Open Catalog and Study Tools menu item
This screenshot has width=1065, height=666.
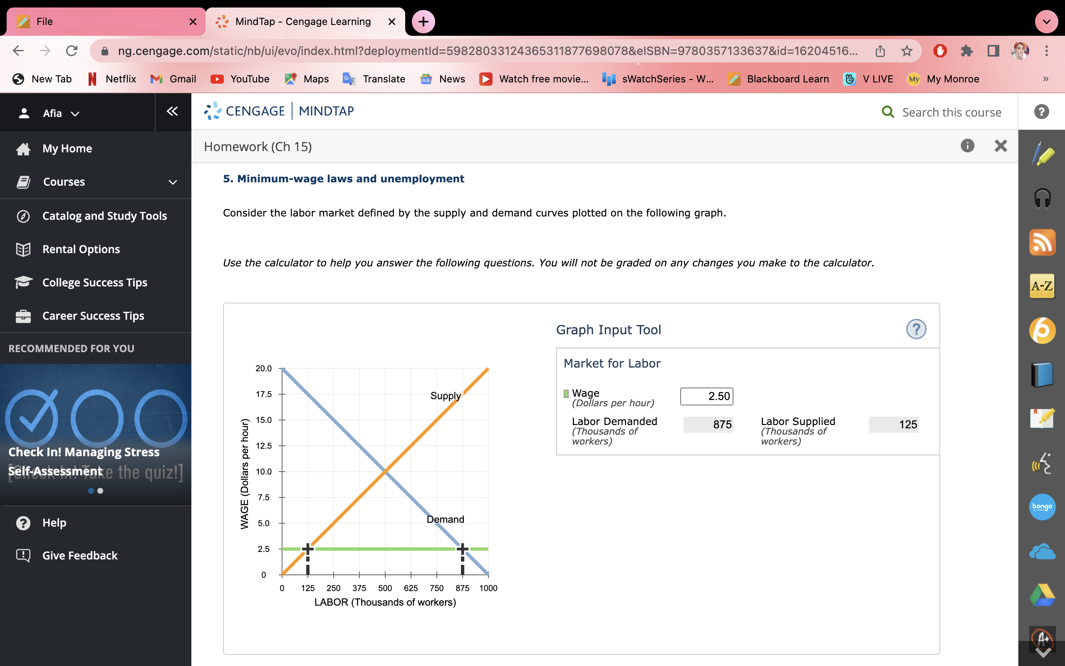tap(104, 216)
